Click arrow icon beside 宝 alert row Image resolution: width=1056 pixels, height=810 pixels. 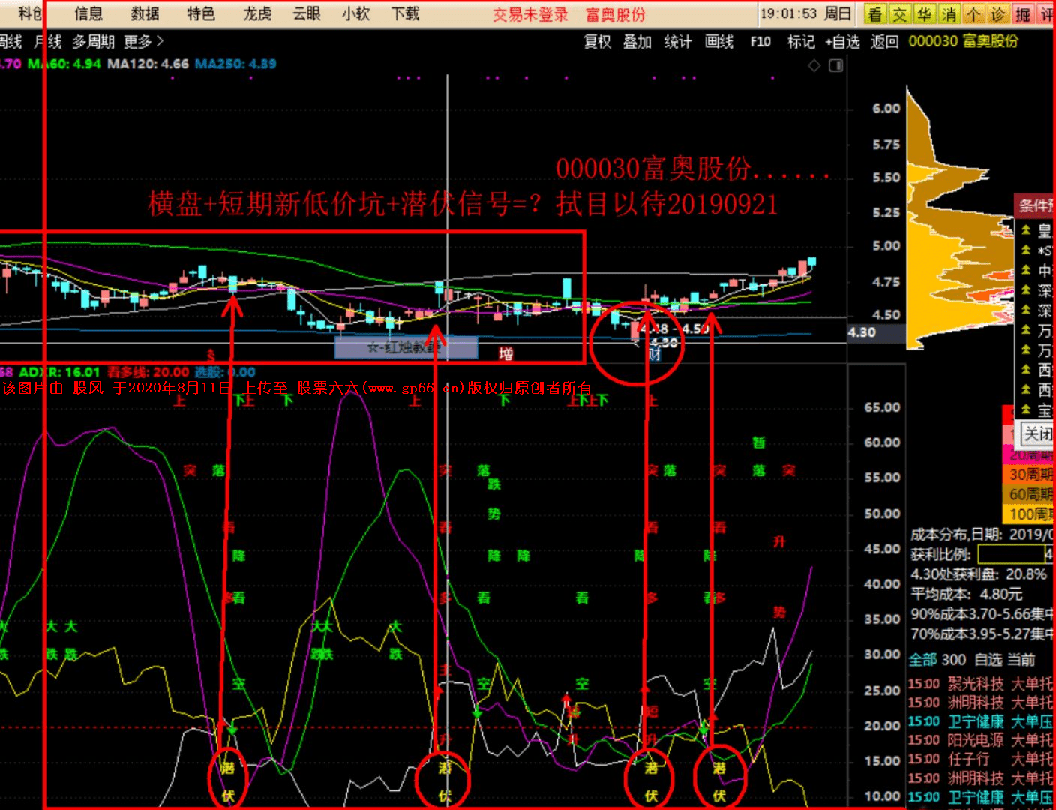[1026, 409]
